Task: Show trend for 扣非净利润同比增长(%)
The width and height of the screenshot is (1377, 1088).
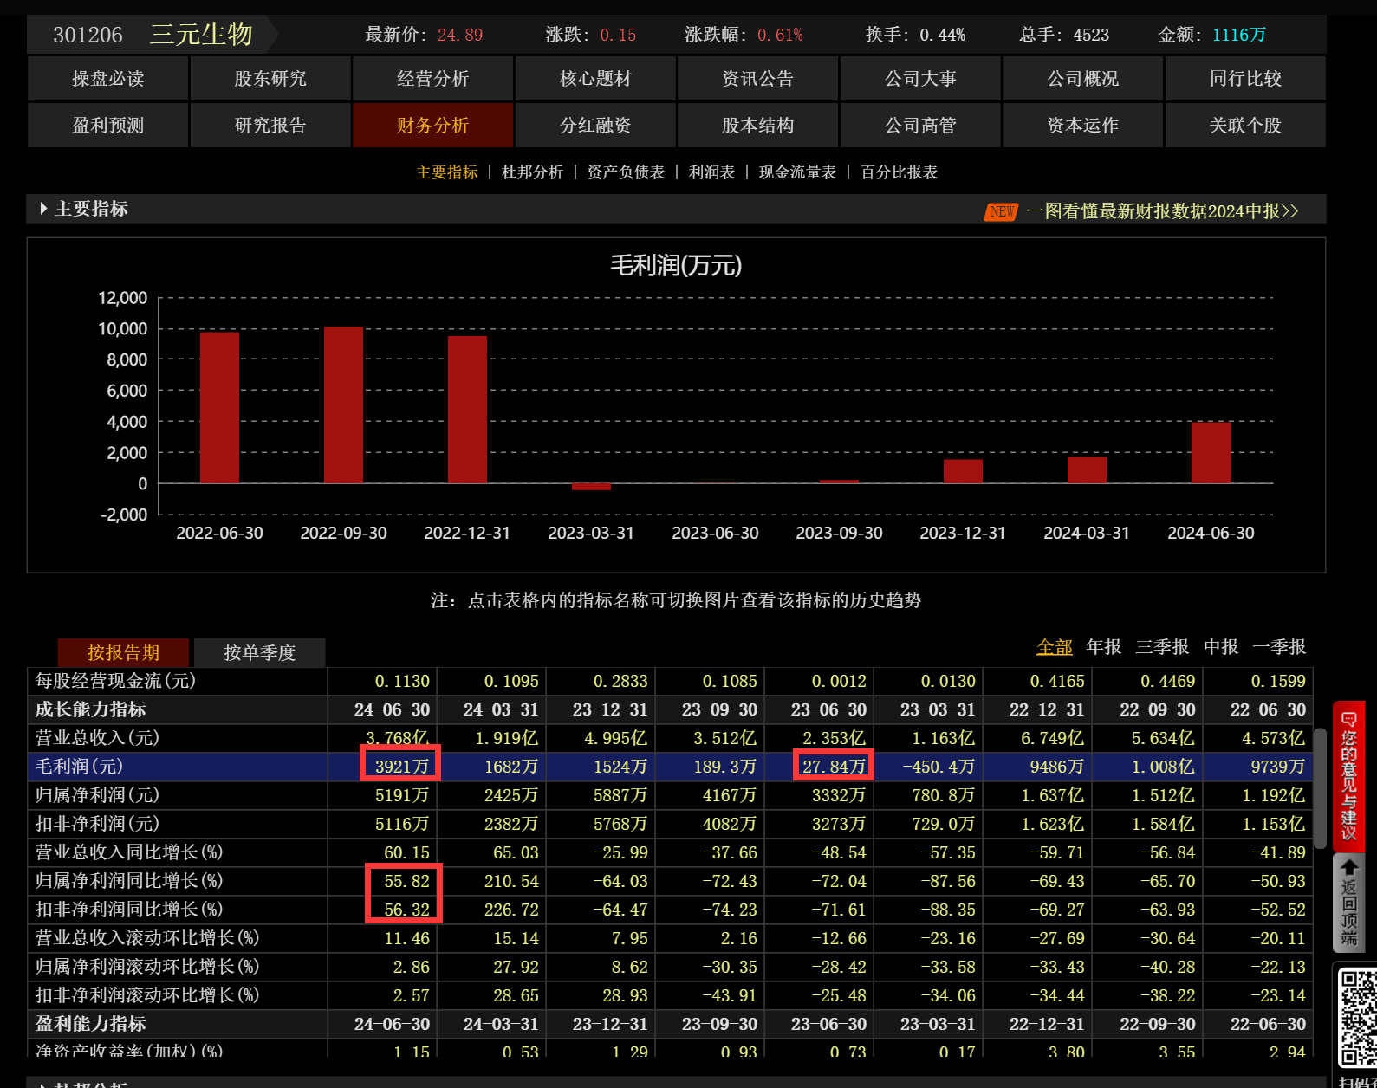Action: pos(129,910)
